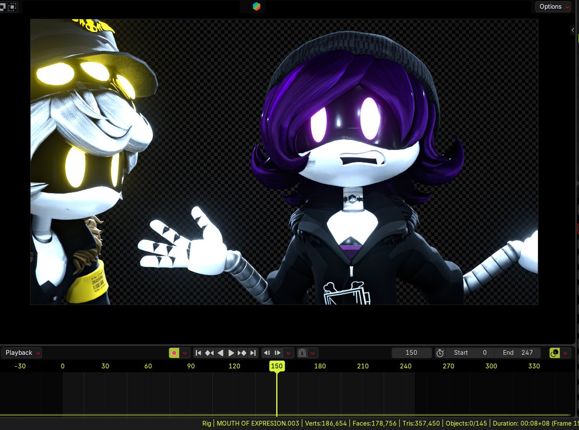Open snapping options dropdown arrow
The width and height of the screenshot is (579, 430).
(313, 353)
